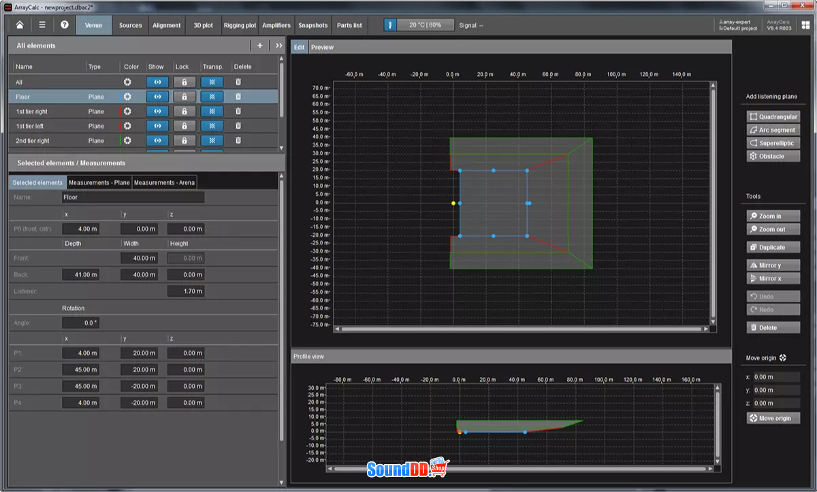Click the Mirror x button
The height and width of the screenshot is (492, 817).
773,279
